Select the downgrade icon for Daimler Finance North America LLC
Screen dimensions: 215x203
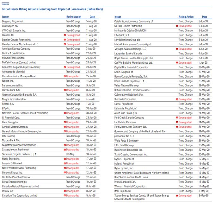point(65,44)
